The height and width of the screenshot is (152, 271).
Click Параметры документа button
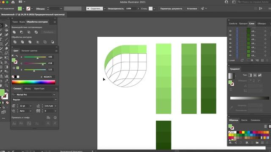(x=171, y=8)
